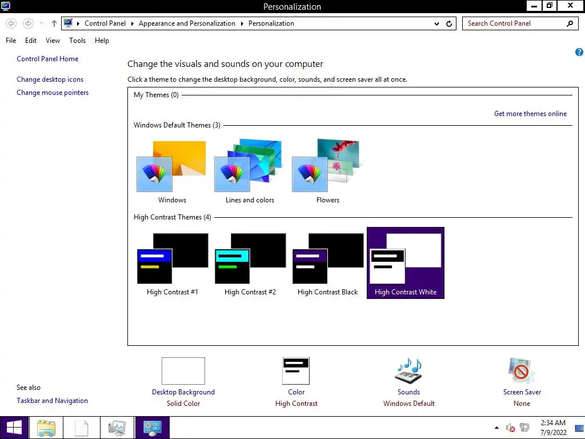Refresh the Personalization page

pyautogui.click(x=449, y=23)
